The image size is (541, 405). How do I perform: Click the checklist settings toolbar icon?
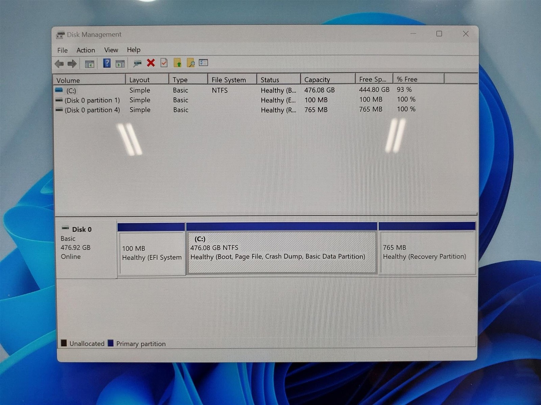pos(203,62)
